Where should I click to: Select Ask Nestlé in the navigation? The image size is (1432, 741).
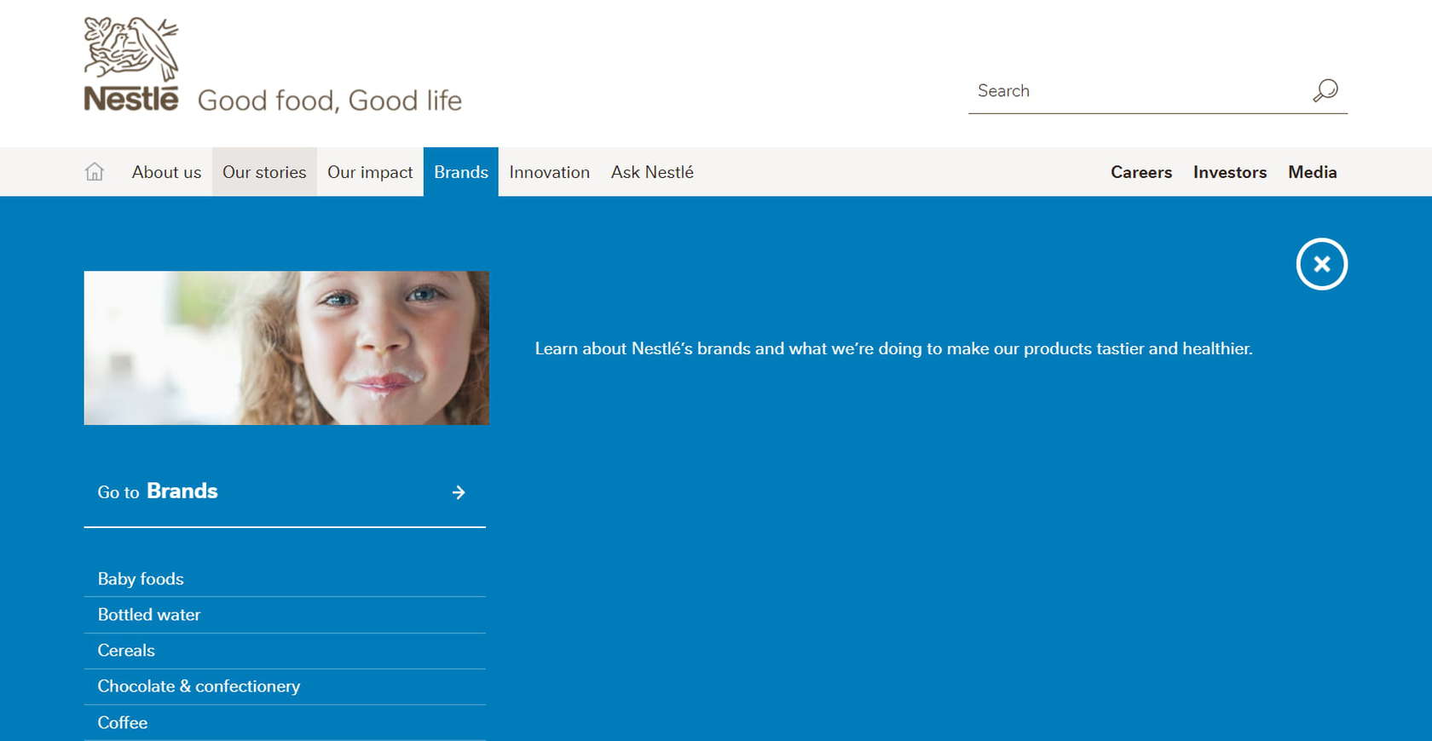pos(652,172)
